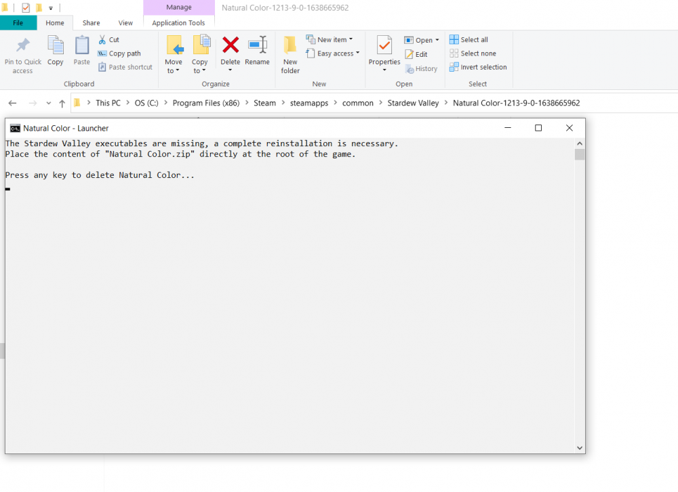Switch to the Share ribbon tab
Screen dimensions: 678x492
[91, 22]
